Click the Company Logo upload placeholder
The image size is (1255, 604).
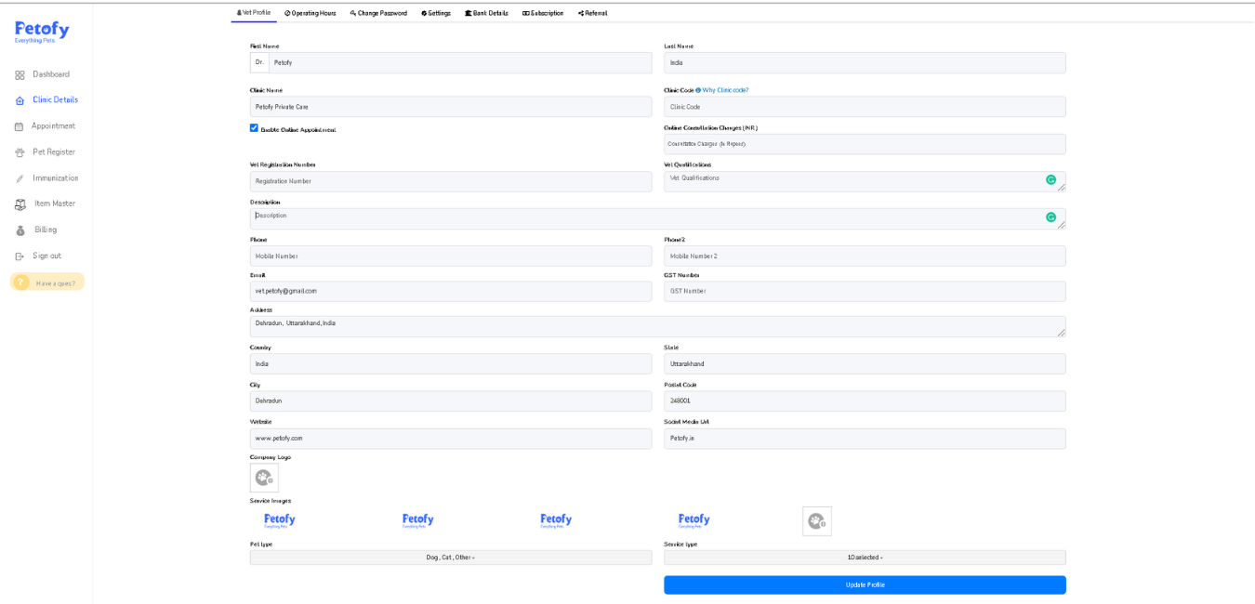click(264, 478)
